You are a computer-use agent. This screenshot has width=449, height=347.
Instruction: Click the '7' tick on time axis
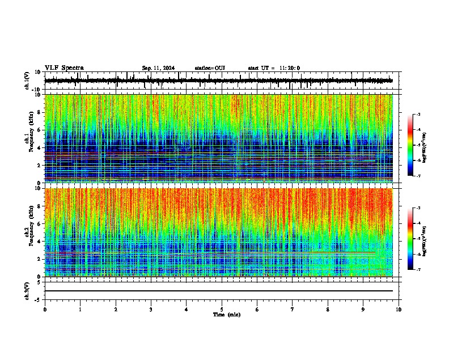pos(293,310)
